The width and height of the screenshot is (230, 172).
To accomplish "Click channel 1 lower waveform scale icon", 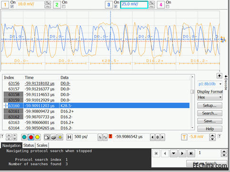I will click(48, 7).
